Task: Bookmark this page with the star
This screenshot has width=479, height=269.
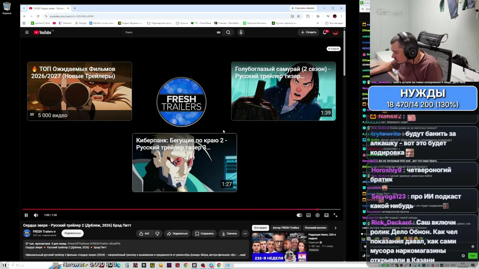Action: coord(298,16)
